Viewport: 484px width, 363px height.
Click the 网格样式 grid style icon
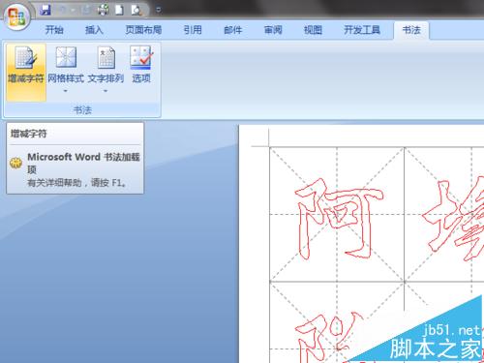(66, 57)
